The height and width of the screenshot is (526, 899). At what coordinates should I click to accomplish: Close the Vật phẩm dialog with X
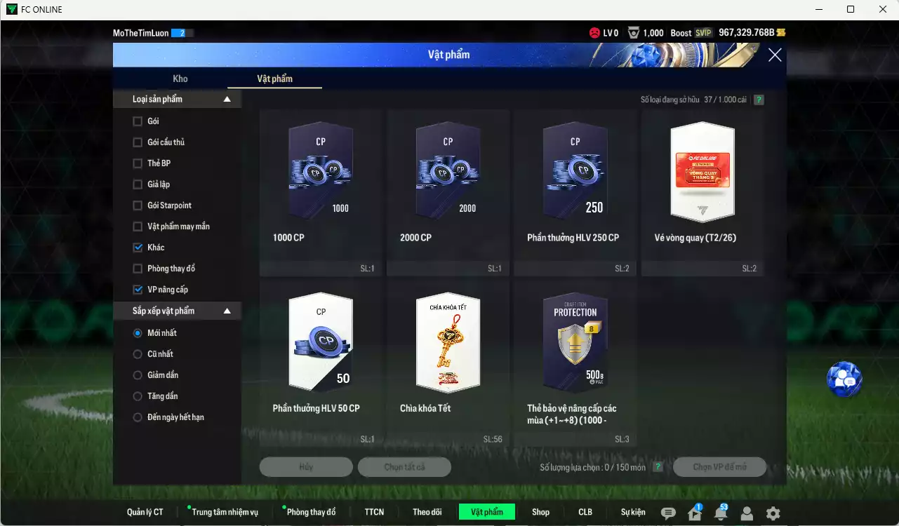tap(775, 55)
